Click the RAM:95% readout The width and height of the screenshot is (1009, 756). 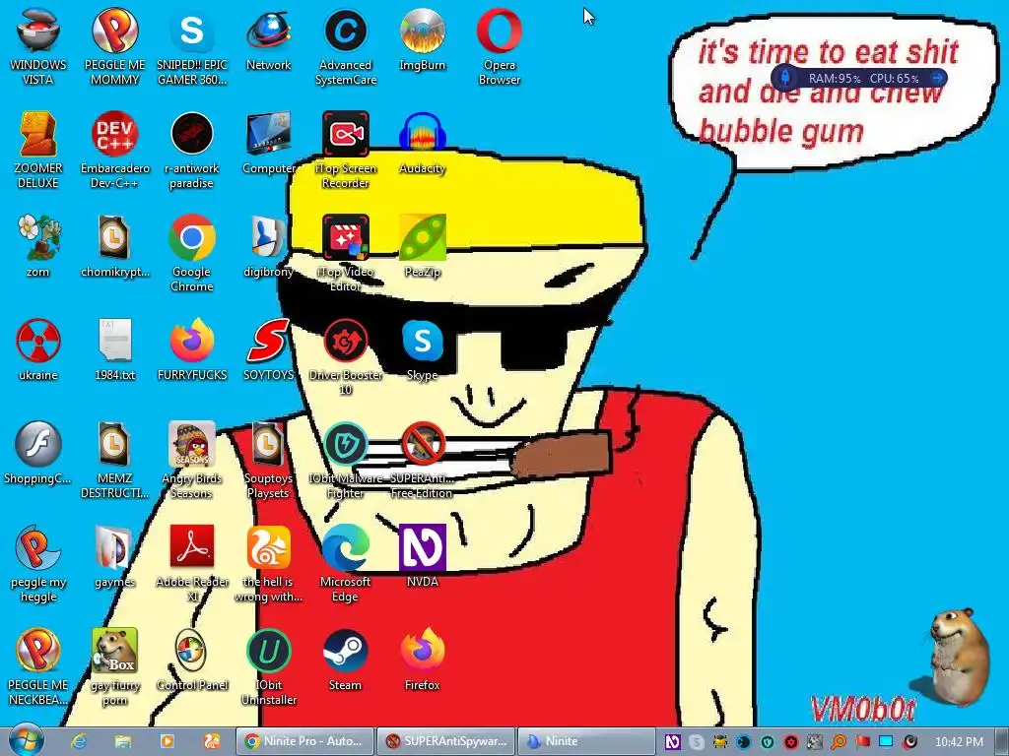[x=835, y=79]
